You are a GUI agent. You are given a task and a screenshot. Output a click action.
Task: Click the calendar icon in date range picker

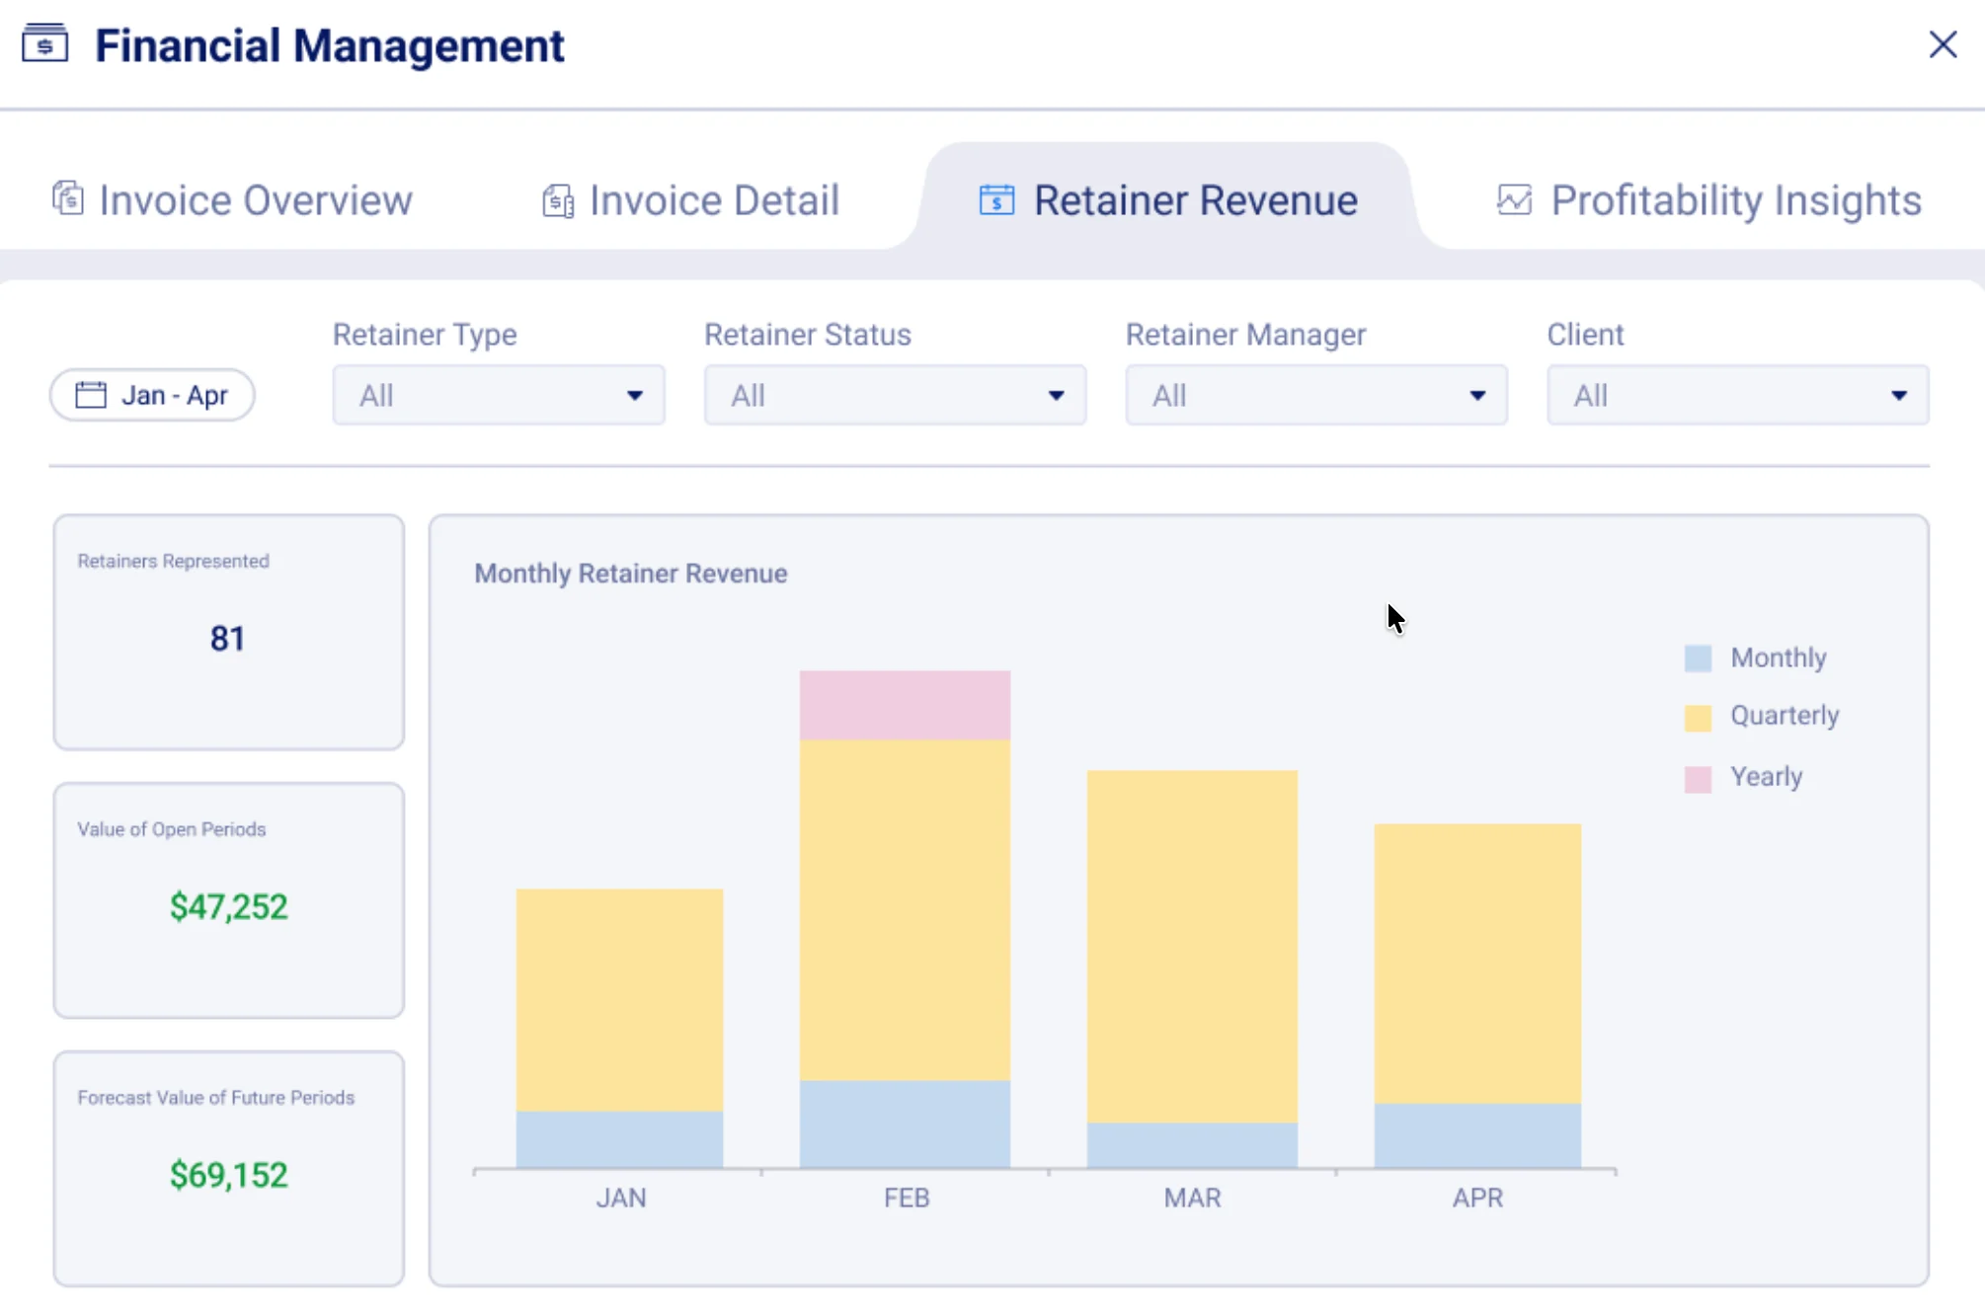pos(90,394)
